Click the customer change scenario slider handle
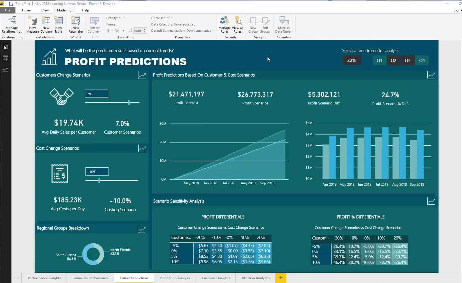 click(129, 102)
